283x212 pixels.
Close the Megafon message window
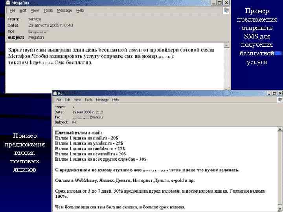tap(226, 2)
